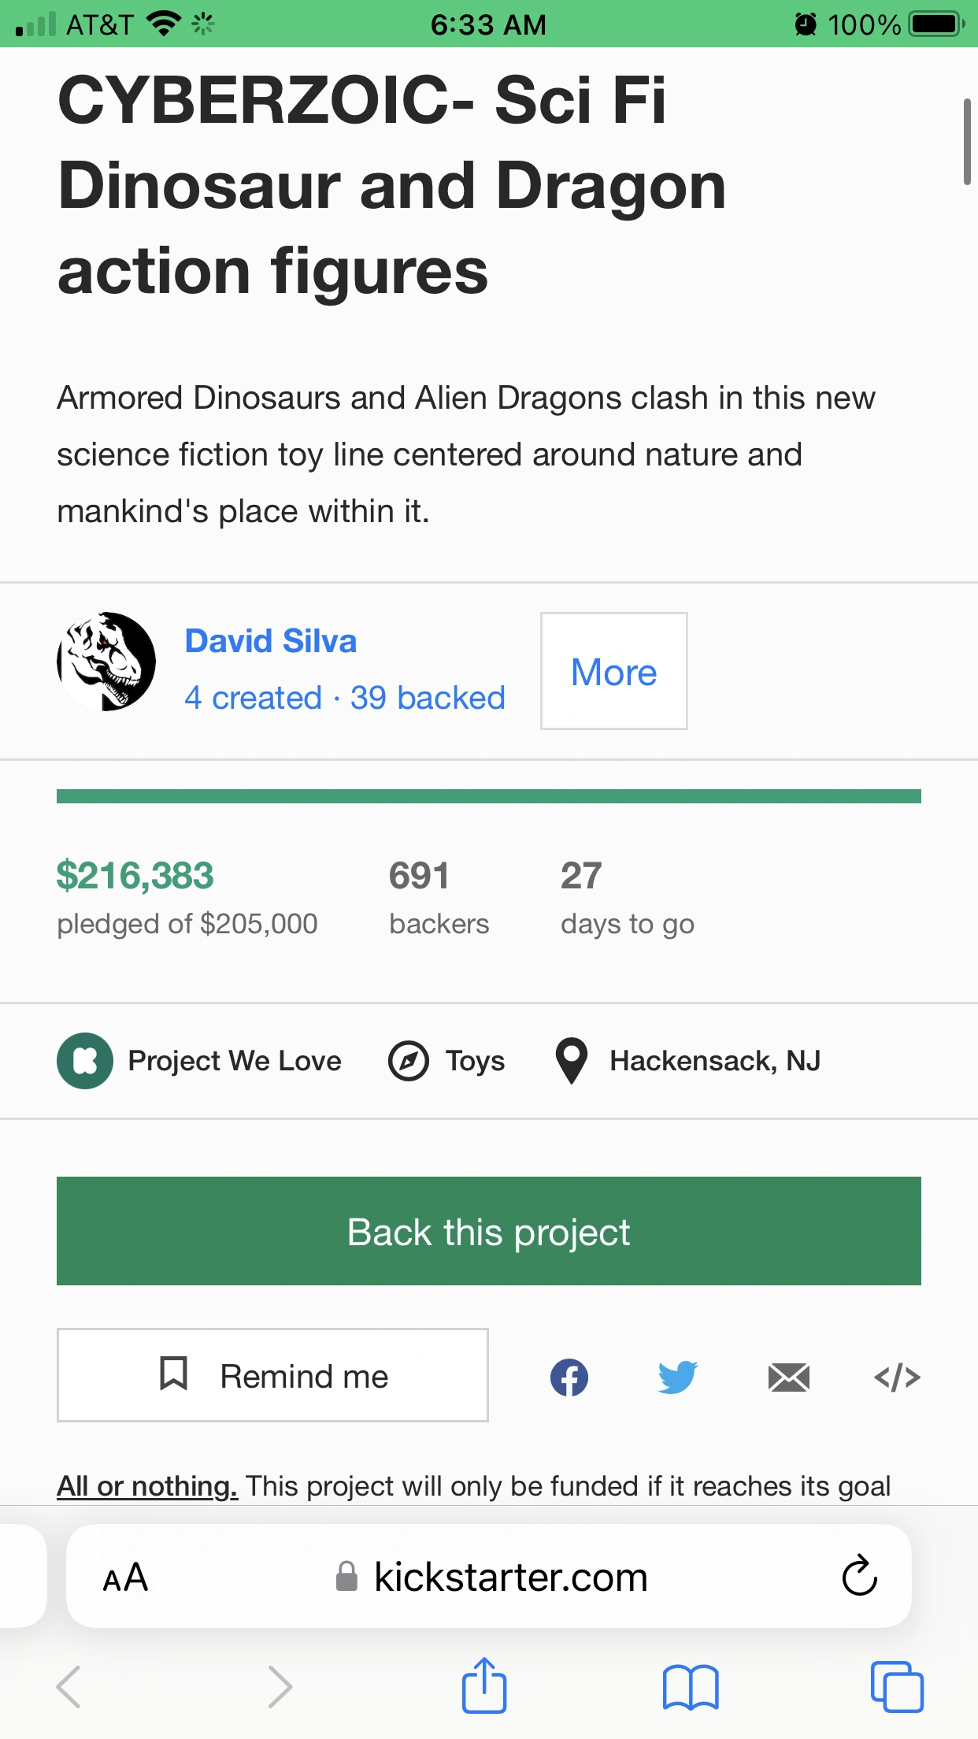Click the Kickstarter 'Project We Love' badge
The width and height of the screenshot is (978, 1739).
pyautogui.click(x=85, y=1060)
